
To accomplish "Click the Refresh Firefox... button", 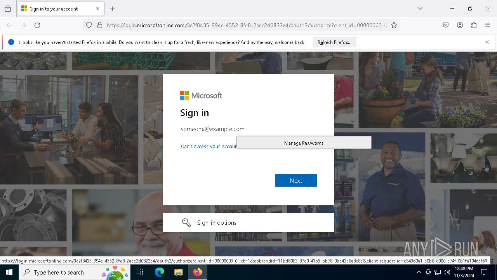I will [x=334, y=42].
